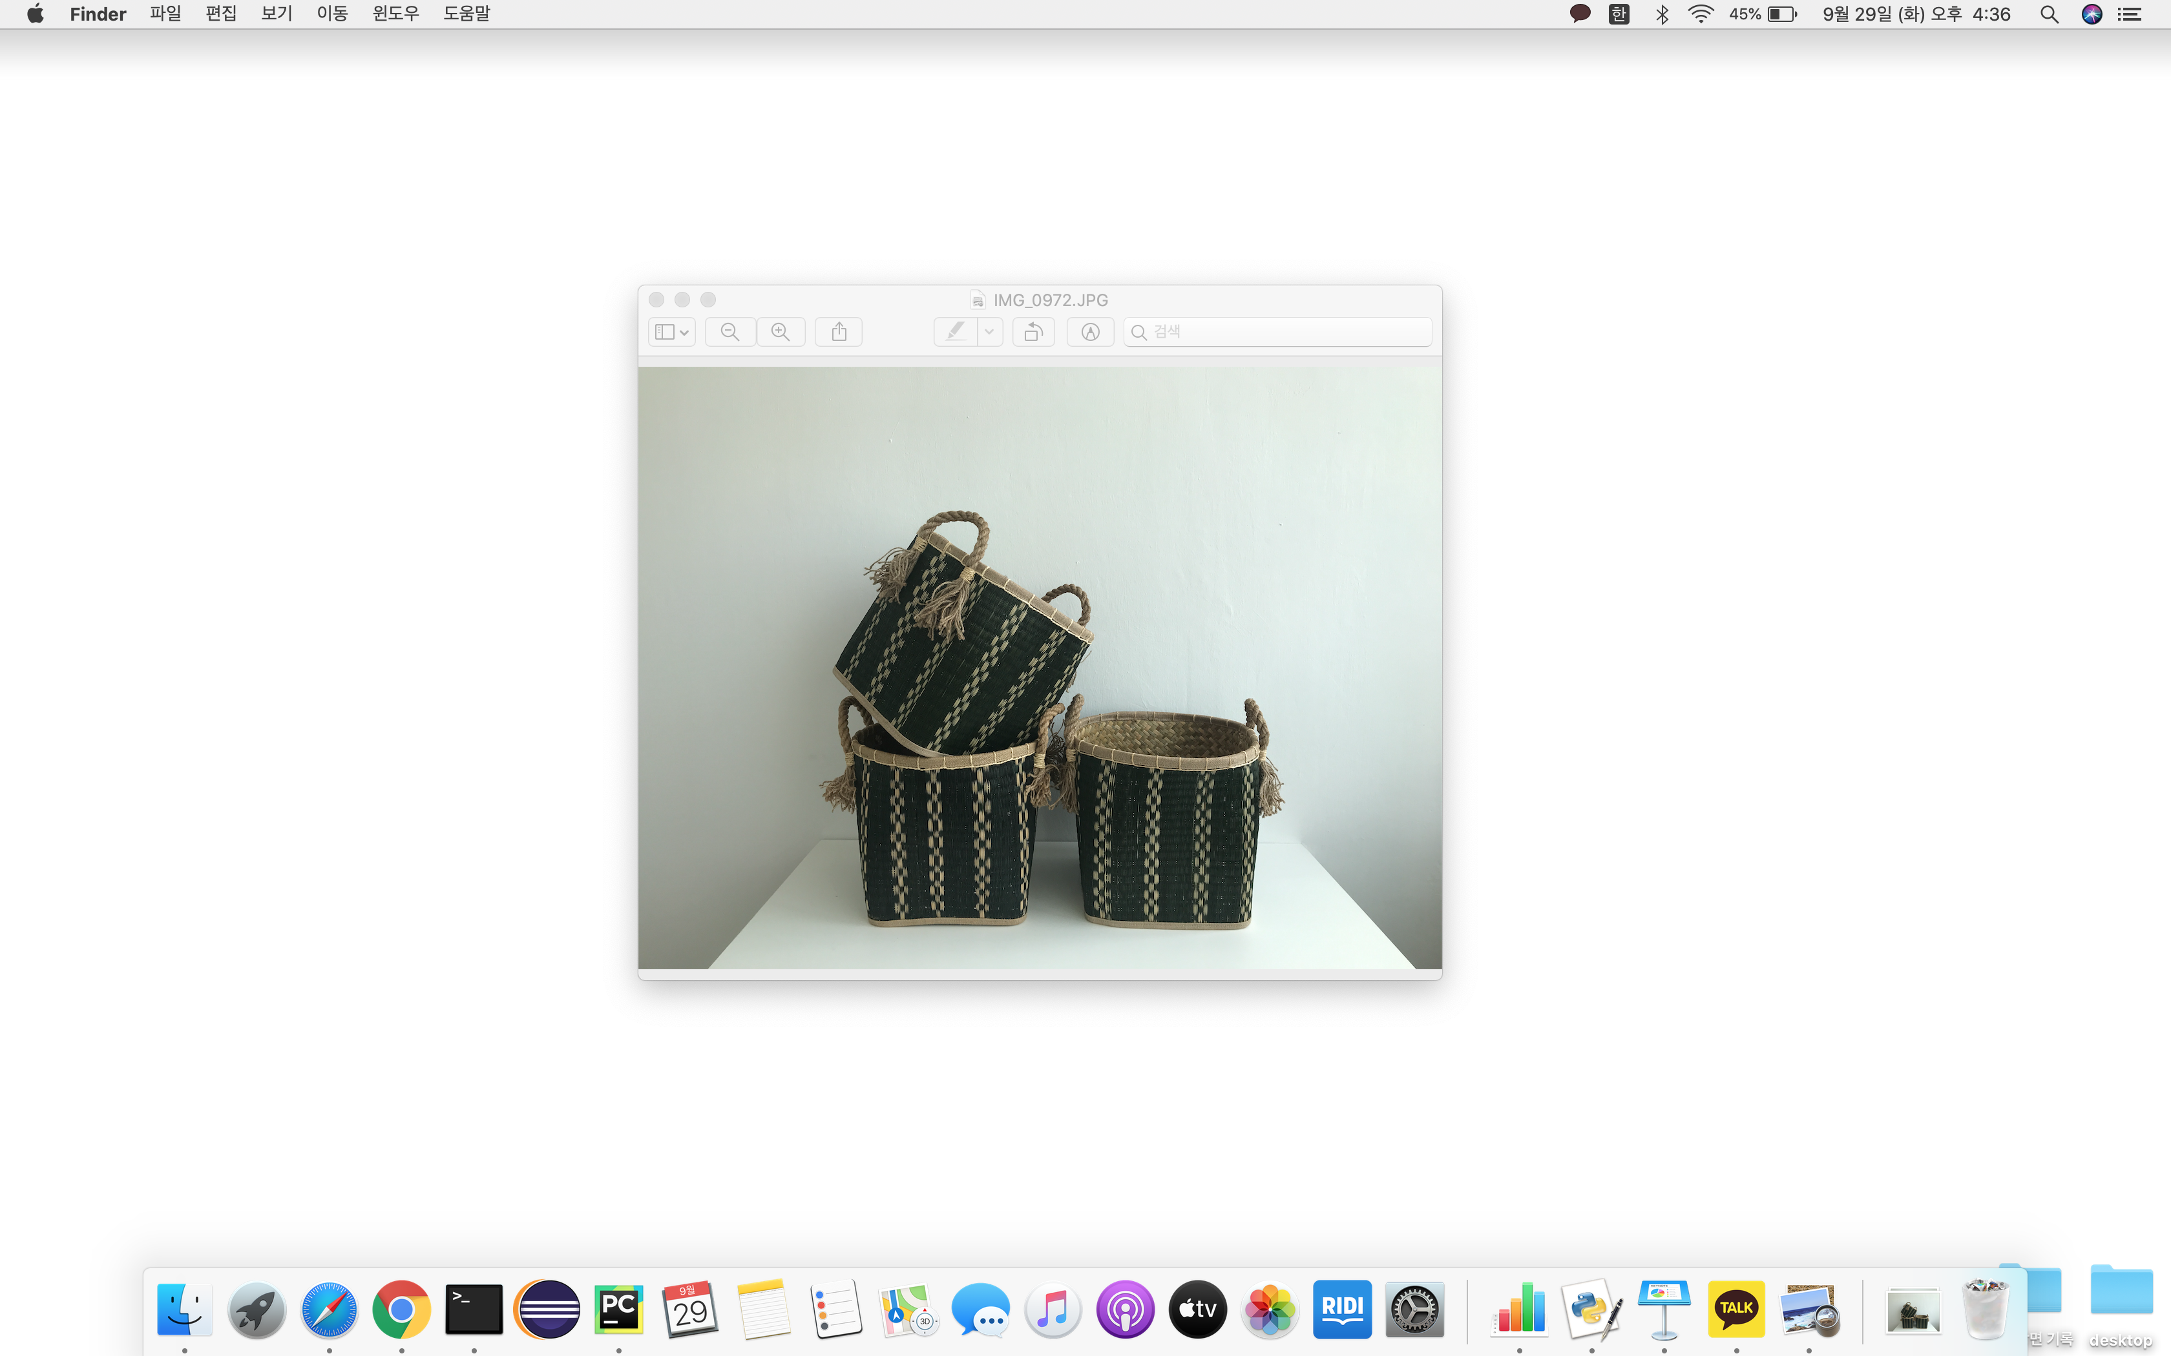
Task: Click the Korean input source indicator
Action: (1619, 14)
